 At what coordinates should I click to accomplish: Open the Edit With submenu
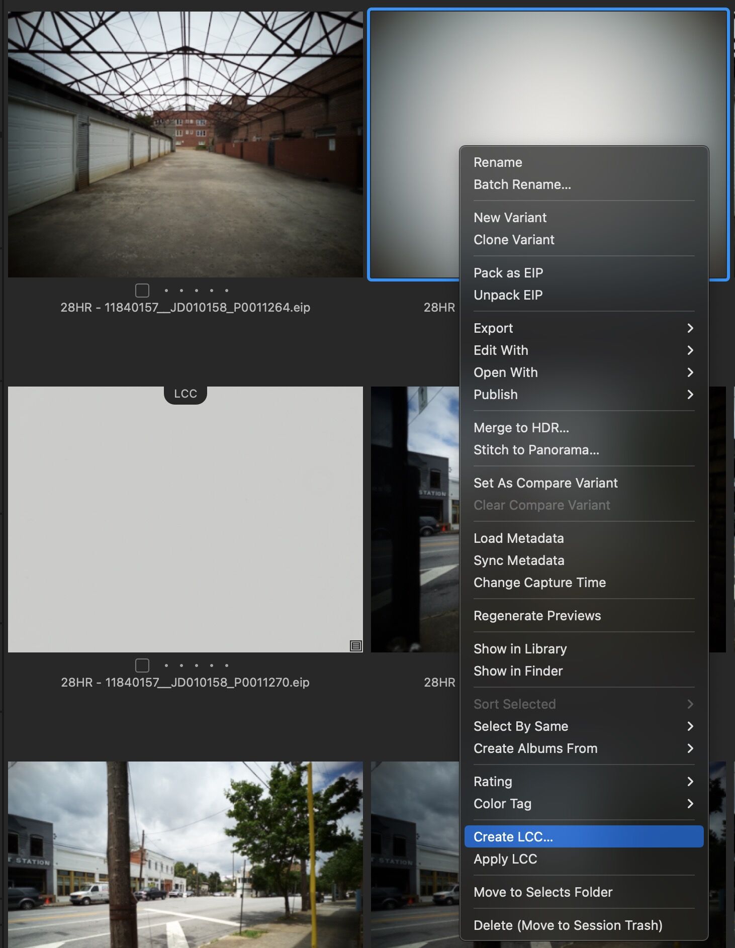pos(584,350)
